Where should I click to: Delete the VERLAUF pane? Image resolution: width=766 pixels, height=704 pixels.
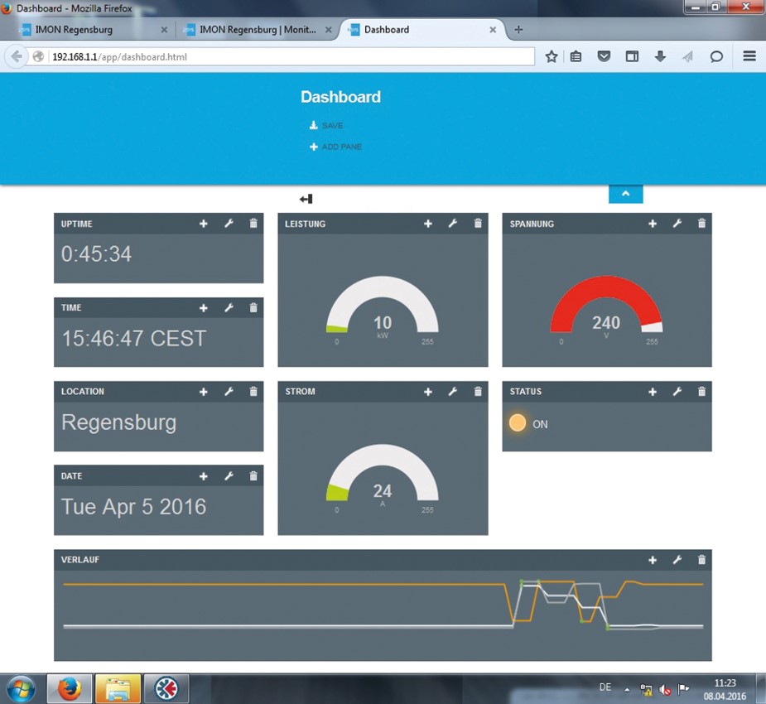[x=701, y=560]
